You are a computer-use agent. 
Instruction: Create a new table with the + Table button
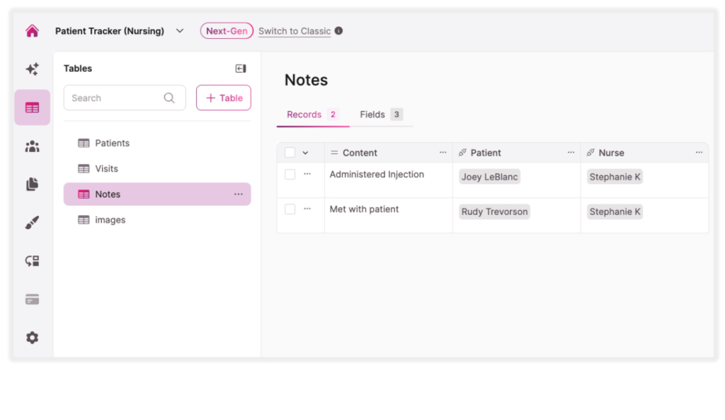pos(223,98)
